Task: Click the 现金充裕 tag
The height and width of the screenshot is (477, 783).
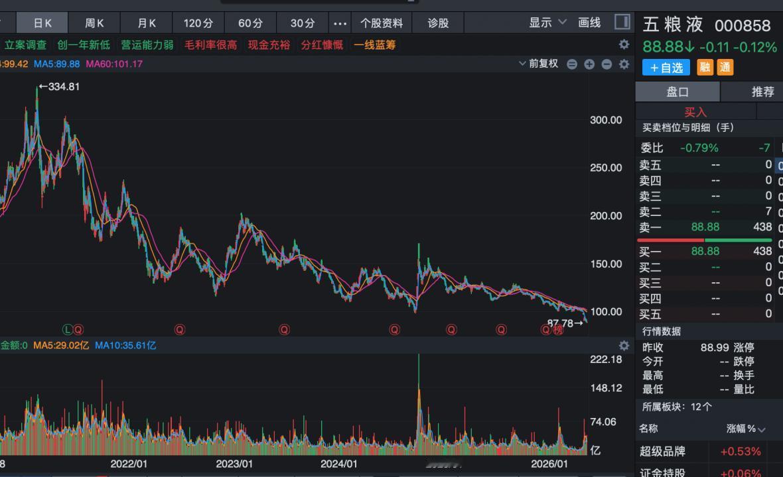Action: [269, 45]
